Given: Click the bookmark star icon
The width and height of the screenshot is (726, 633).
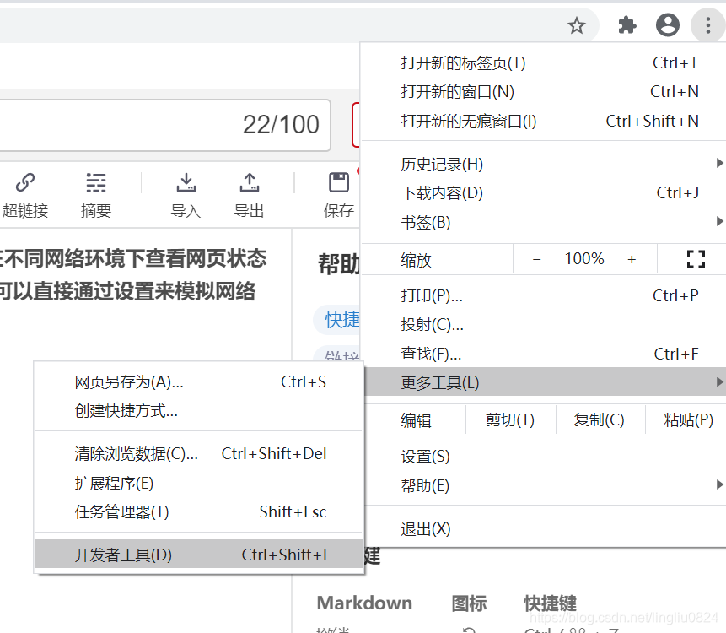Looking at the screenshot, I should click(577, 25).
